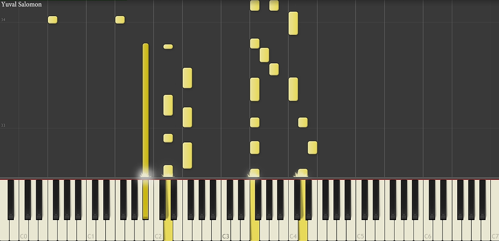Click the long sustained falling note bar

[x=146, y=110]
